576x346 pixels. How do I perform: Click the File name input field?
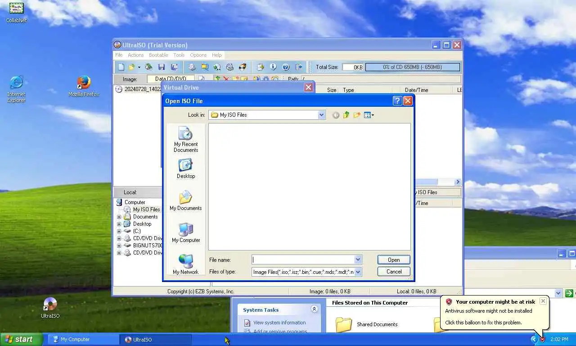tap(303, 259)
